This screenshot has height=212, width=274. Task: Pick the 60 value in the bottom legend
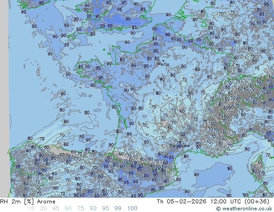click(68, 209)
